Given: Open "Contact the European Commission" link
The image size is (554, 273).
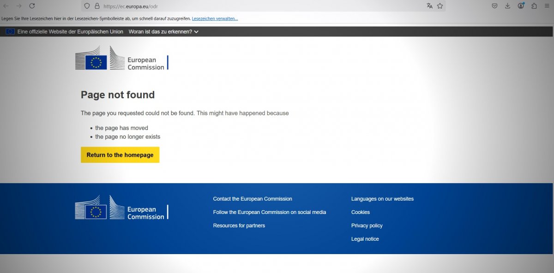Looking at the screenshot, I should (253, 199).
